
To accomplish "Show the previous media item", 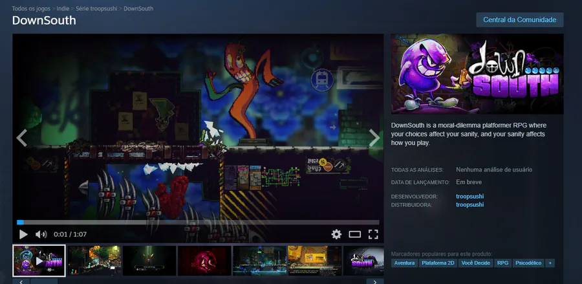I will (x=21, y=138).
